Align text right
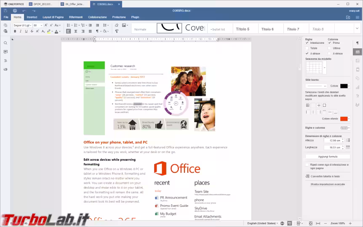 pos(83,31)
